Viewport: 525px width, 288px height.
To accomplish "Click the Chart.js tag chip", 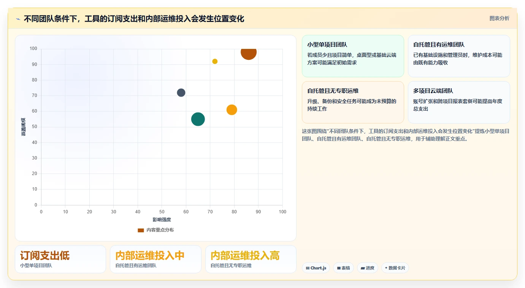I will point(316,268).
